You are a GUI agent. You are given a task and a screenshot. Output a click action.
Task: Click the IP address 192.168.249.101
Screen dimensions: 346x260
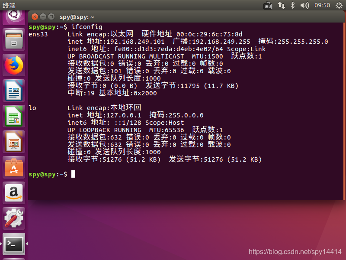[135, 42]
